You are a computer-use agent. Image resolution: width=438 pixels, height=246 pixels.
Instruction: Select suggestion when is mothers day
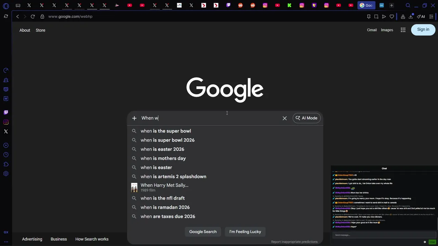coord(225,158)
